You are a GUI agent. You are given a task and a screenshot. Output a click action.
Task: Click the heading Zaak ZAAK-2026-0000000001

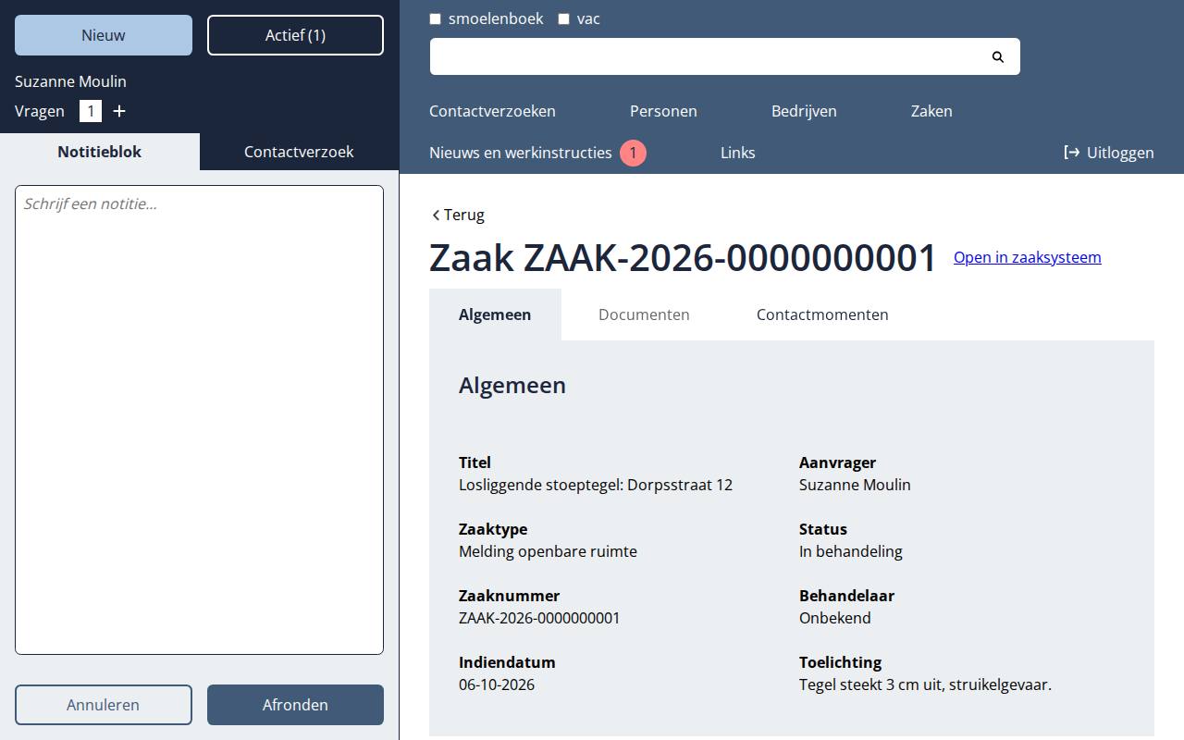(684, 258)
